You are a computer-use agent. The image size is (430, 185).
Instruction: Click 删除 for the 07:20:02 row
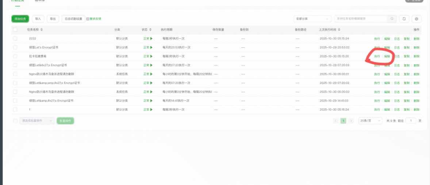(x=417, y=83)
